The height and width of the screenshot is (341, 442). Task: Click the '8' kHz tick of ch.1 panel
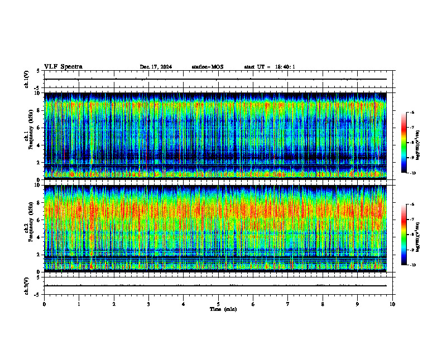pos(39,110)
